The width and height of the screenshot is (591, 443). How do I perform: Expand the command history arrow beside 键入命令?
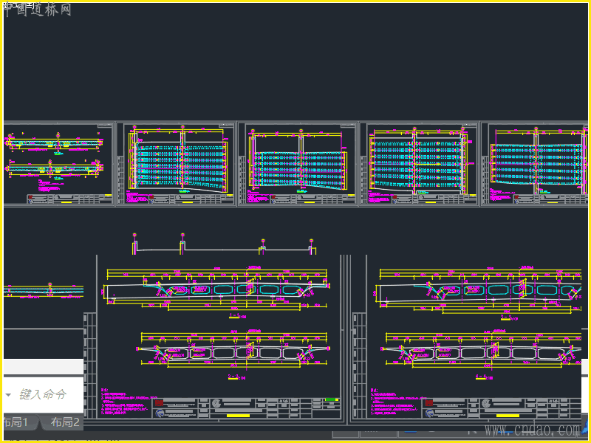point(8,395)
